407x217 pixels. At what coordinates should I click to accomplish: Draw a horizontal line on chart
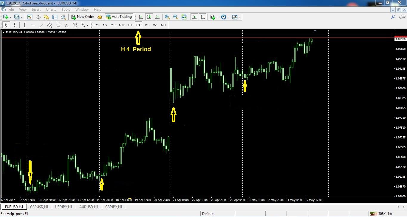[33, 25]
